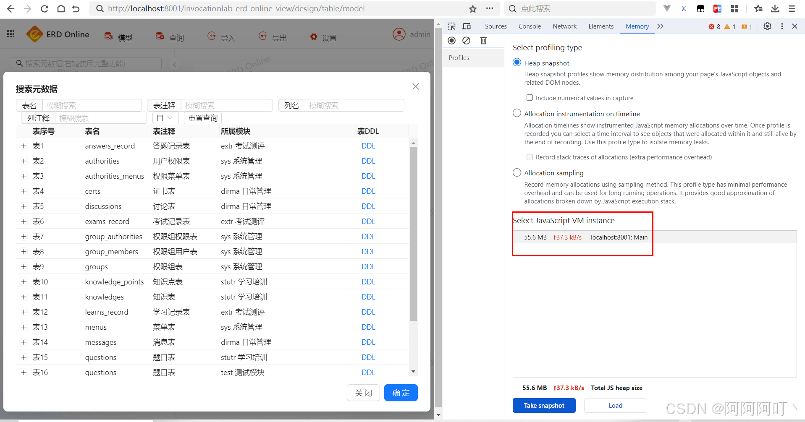Screen dimensions: 805x422
Task: Check Record stack traces of allocations
Action: tap(530, 157)
